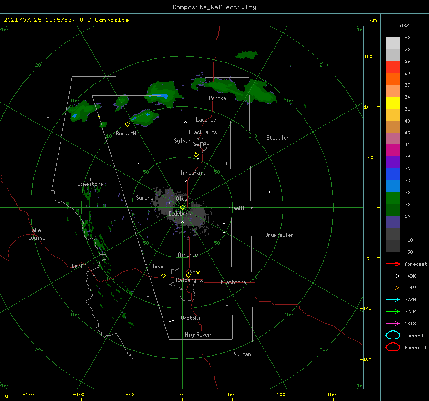429x401 pixels.
Task: Select the yellow diamond marker below RedDeer
Action: 196,155
